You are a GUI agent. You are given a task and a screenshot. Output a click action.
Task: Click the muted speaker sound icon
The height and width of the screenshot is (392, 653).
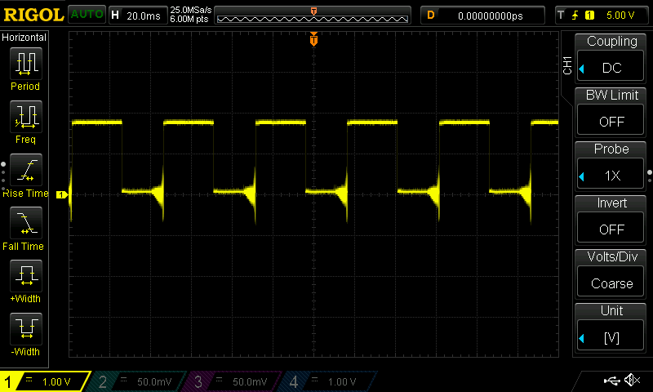(x=633, y=380)
